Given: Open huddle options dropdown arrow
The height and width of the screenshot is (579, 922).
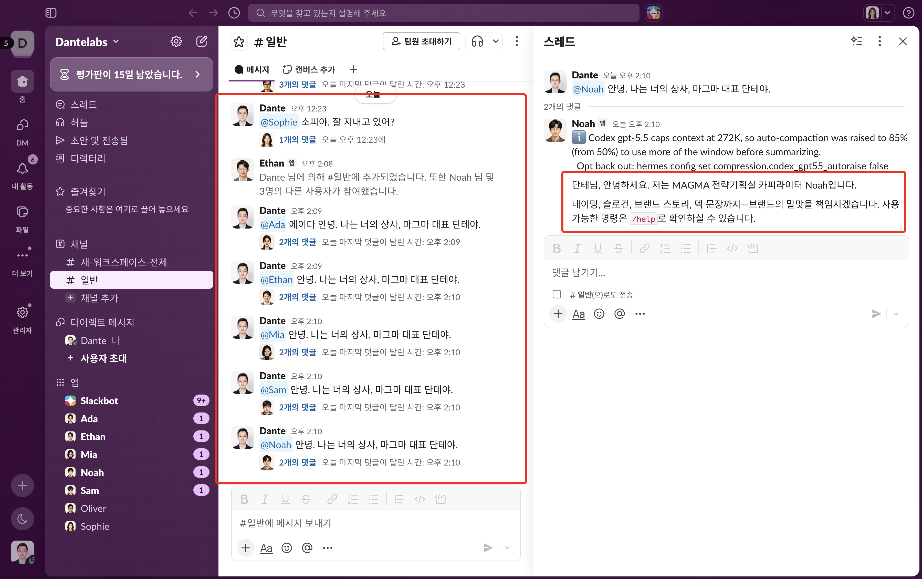Looking at the screenshot, I should pos(496,41).
